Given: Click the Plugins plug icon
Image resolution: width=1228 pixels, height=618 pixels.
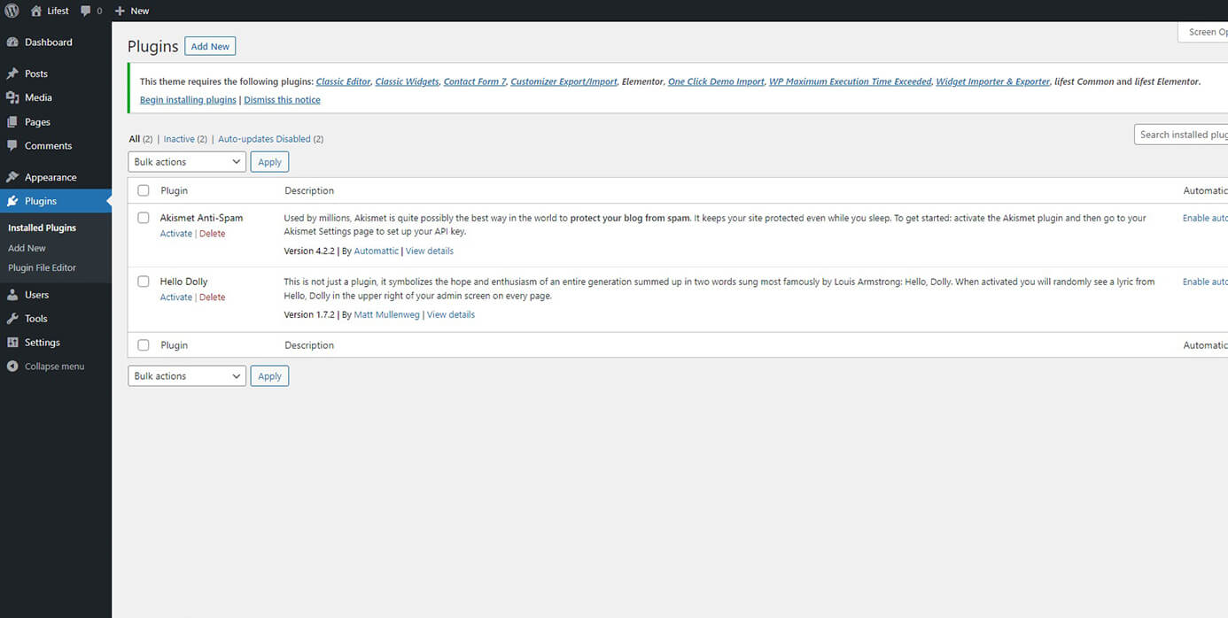Looking at the screenshot, I should [x=12, y=201].
